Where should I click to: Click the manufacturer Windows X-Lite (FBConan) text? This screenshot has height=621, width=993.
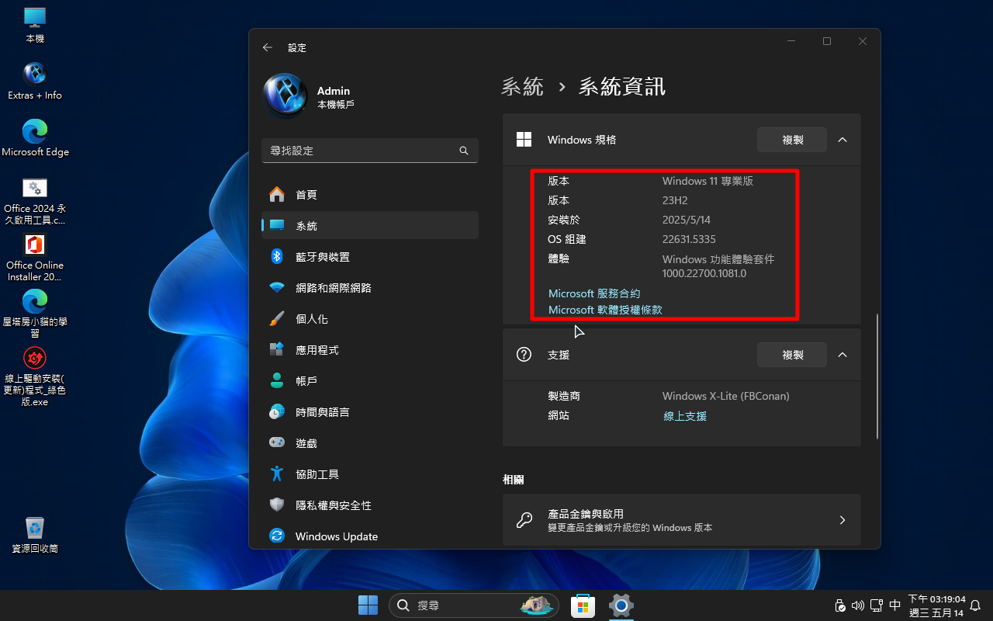(x=725, y=396)
